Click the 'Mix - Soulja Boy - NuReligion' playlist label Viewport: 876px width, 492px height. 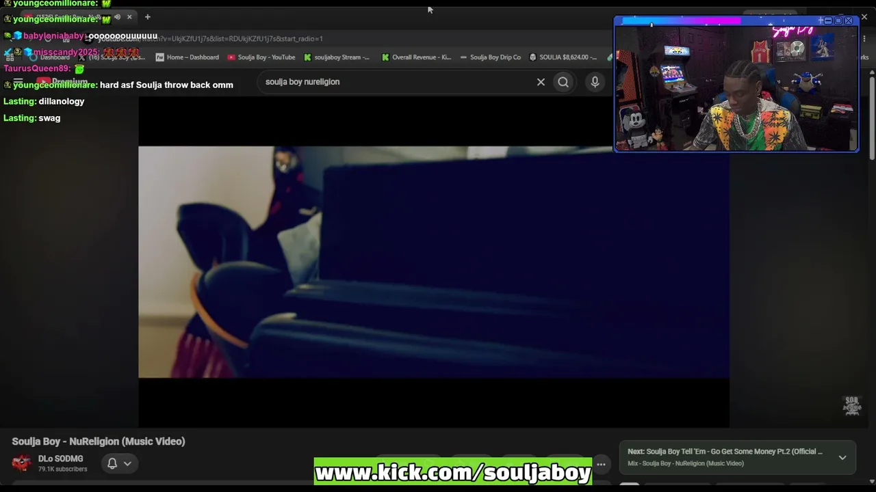click(686, 463)
